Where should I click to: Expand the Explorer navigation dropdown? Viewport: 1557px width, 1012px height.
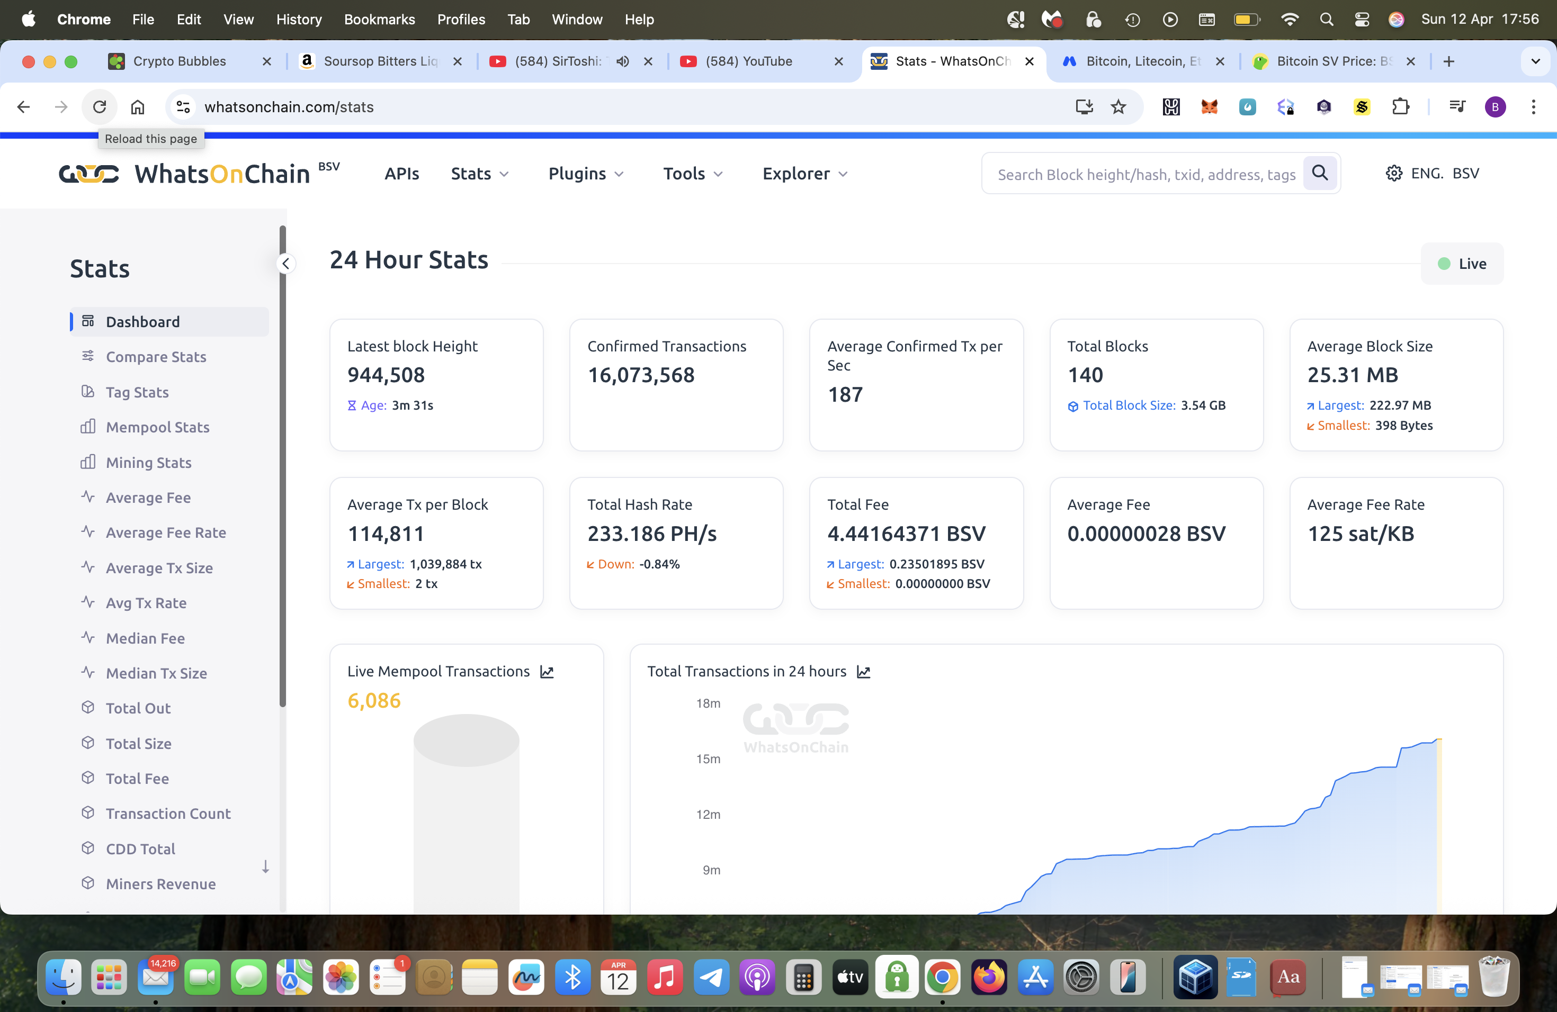[x=804, y=173]
